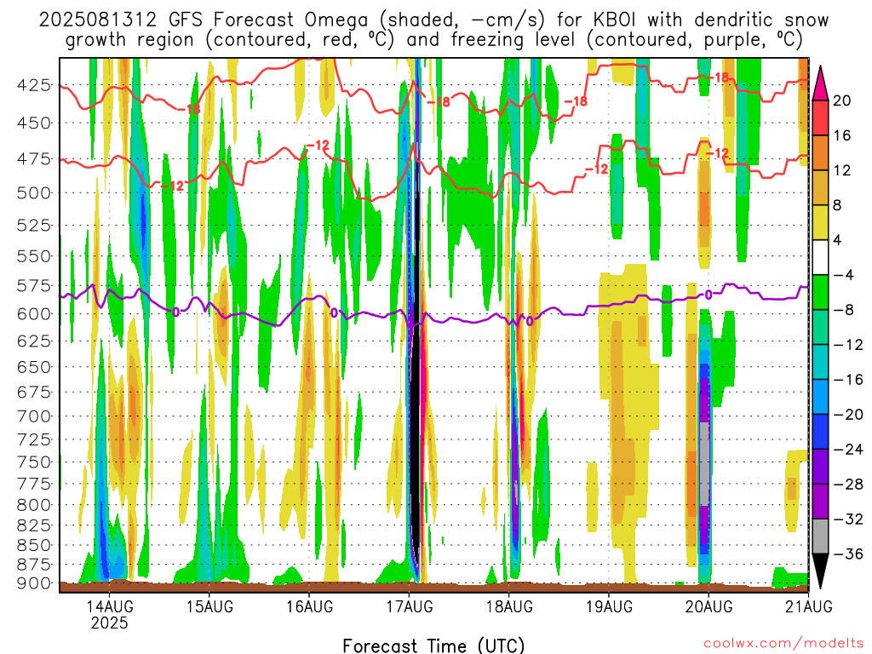Click the 475 pressure level axis label
Viewport: 872px width, 654px height.
[34, 159]
